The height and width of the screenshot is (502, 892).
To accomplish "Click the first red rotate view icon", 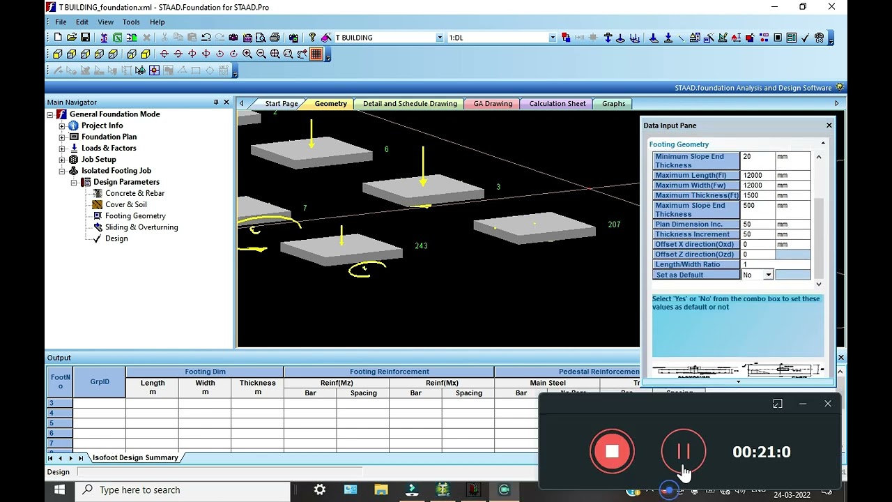I will tap(164, 54).
